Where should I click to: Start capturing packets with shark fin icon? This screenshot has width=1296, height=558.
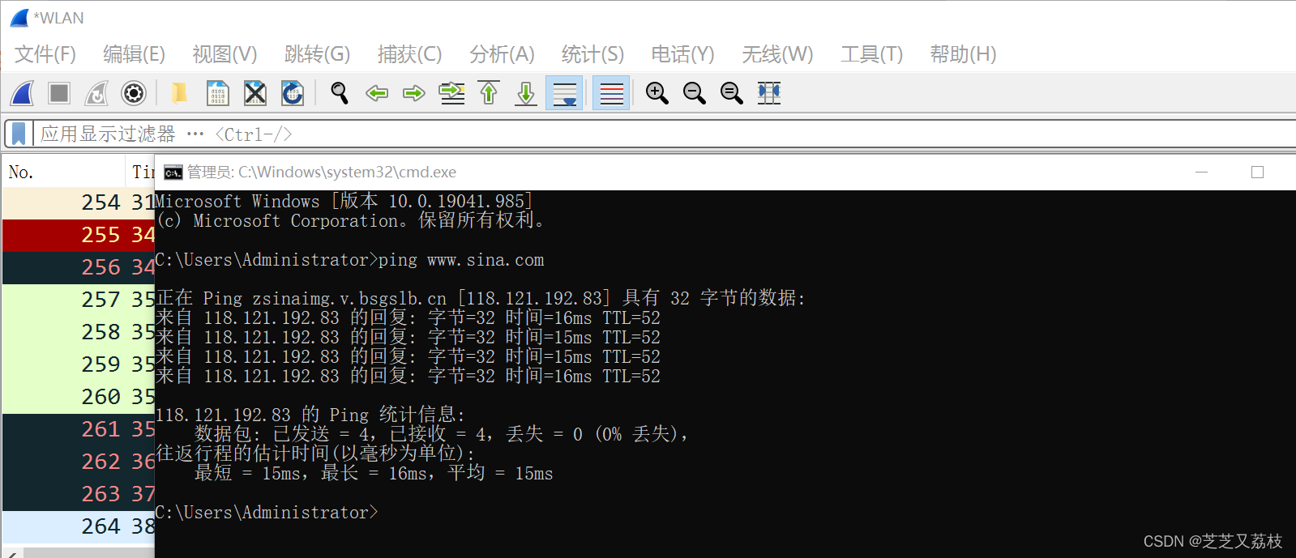23,93
